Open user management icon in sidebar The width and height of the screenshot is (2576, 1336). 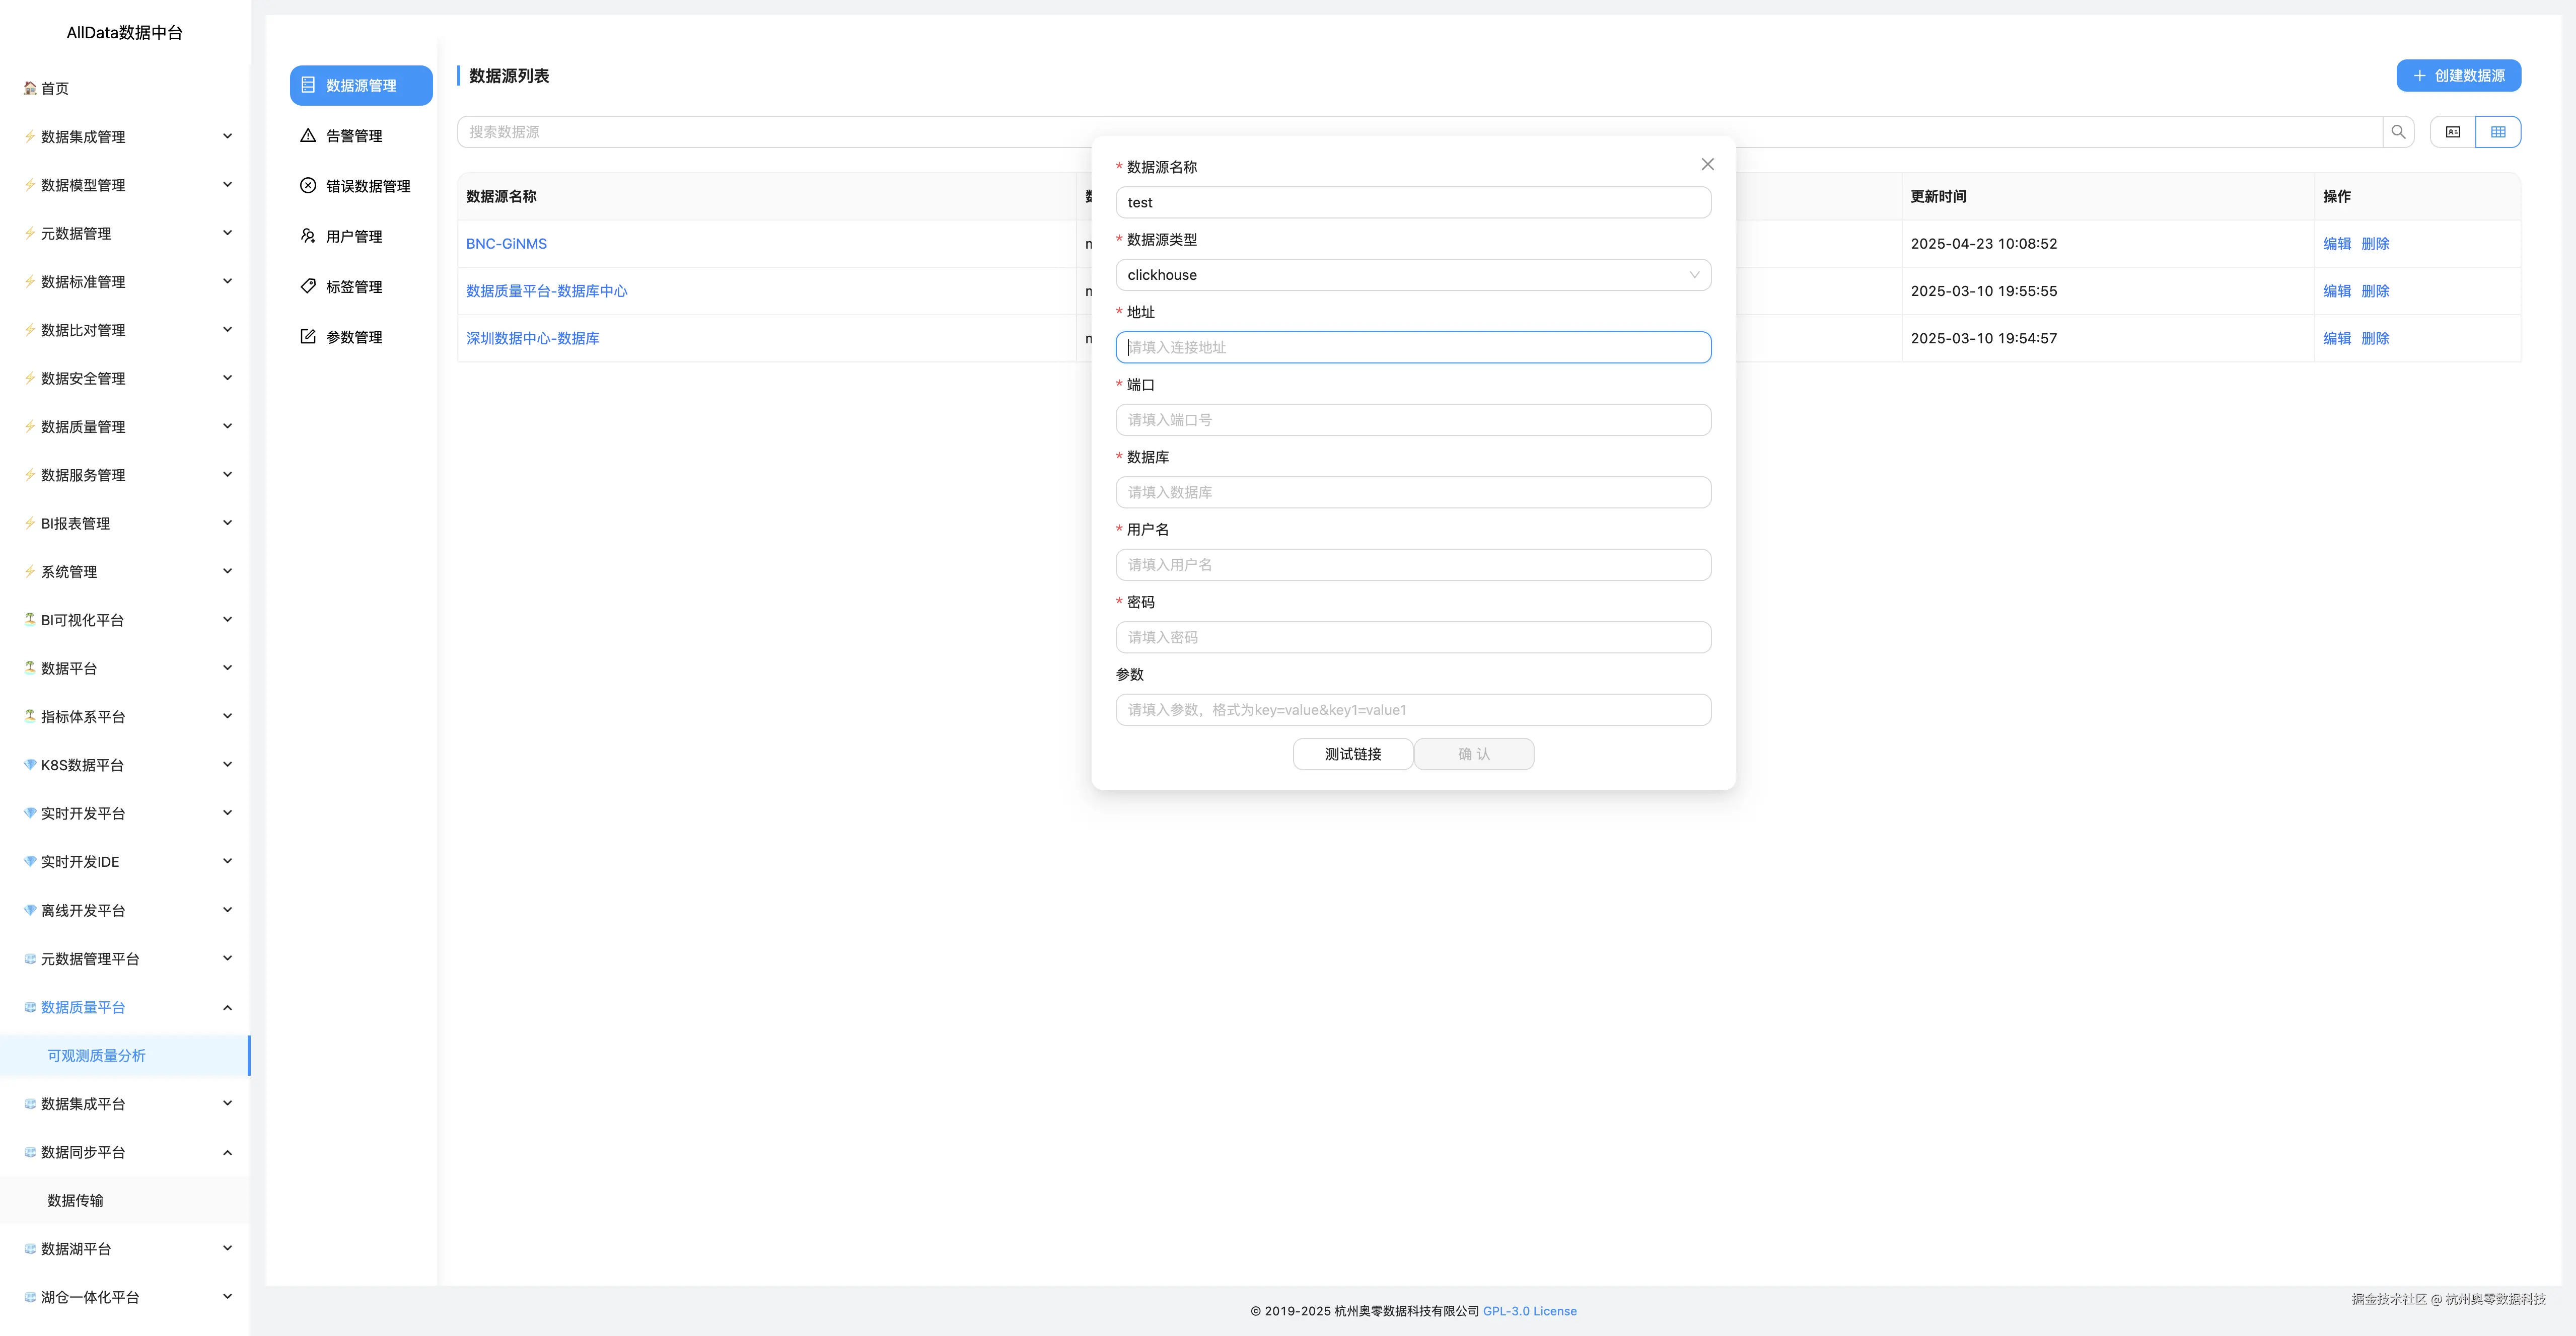(308, 236)
